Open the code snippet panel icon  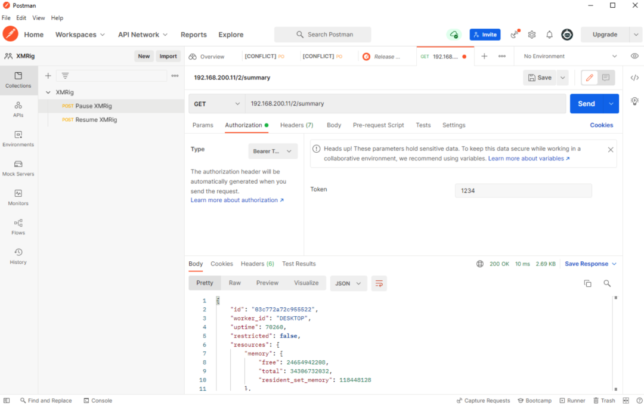pyautogui.click(x=634, y=78)
